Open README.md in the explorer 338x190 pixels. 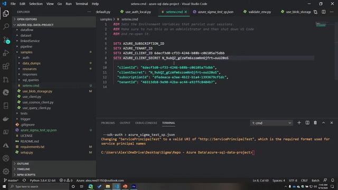(x=30, y=141)
